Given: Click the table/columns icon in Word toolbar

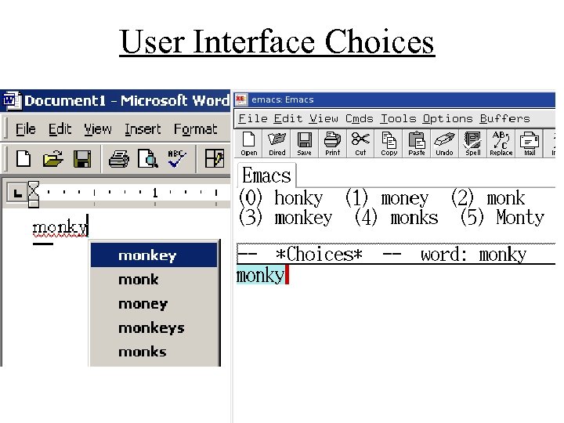Looking at the screenshot, I should (x=214, y=158).
